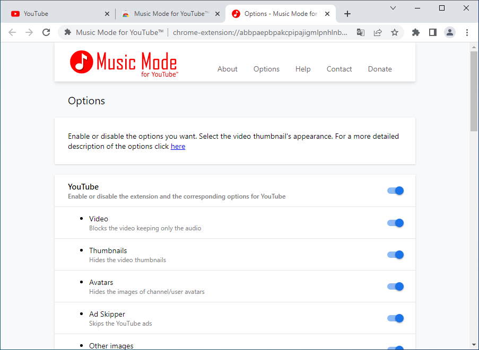479x350 pixels.
Task: Click 'Hides the video thumbnails' description
Action: click(x=127, y=260)
